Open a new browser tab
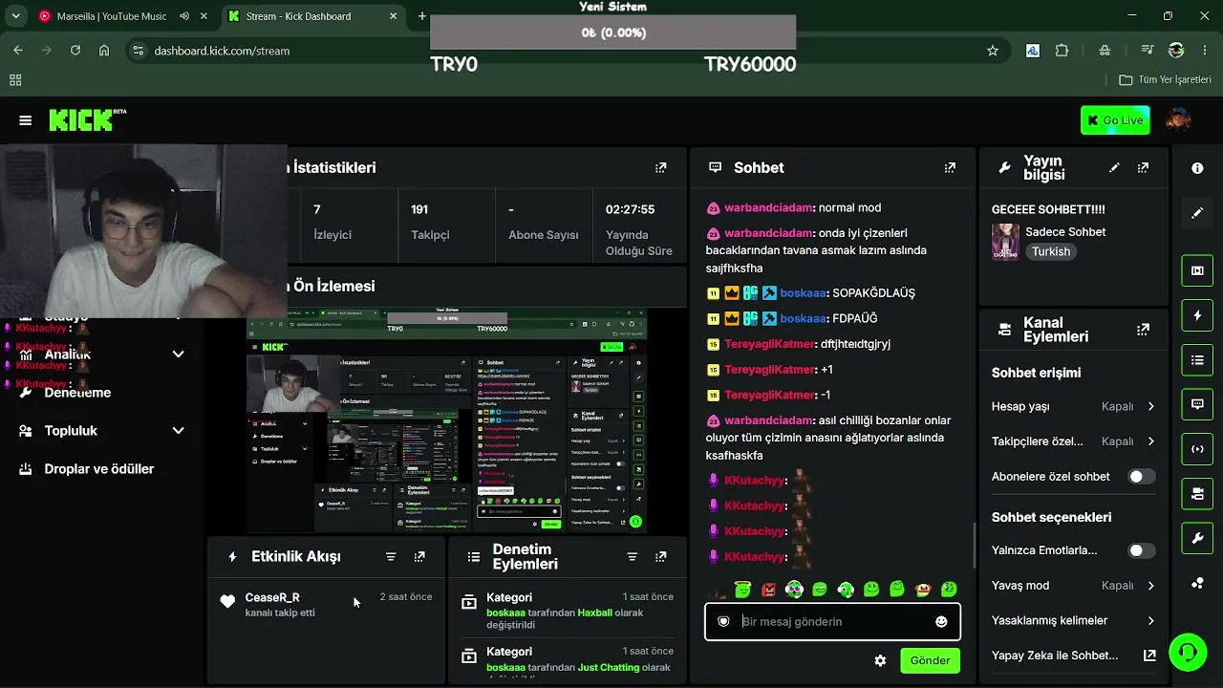The image size is (1223, 688). coord(422,16)
